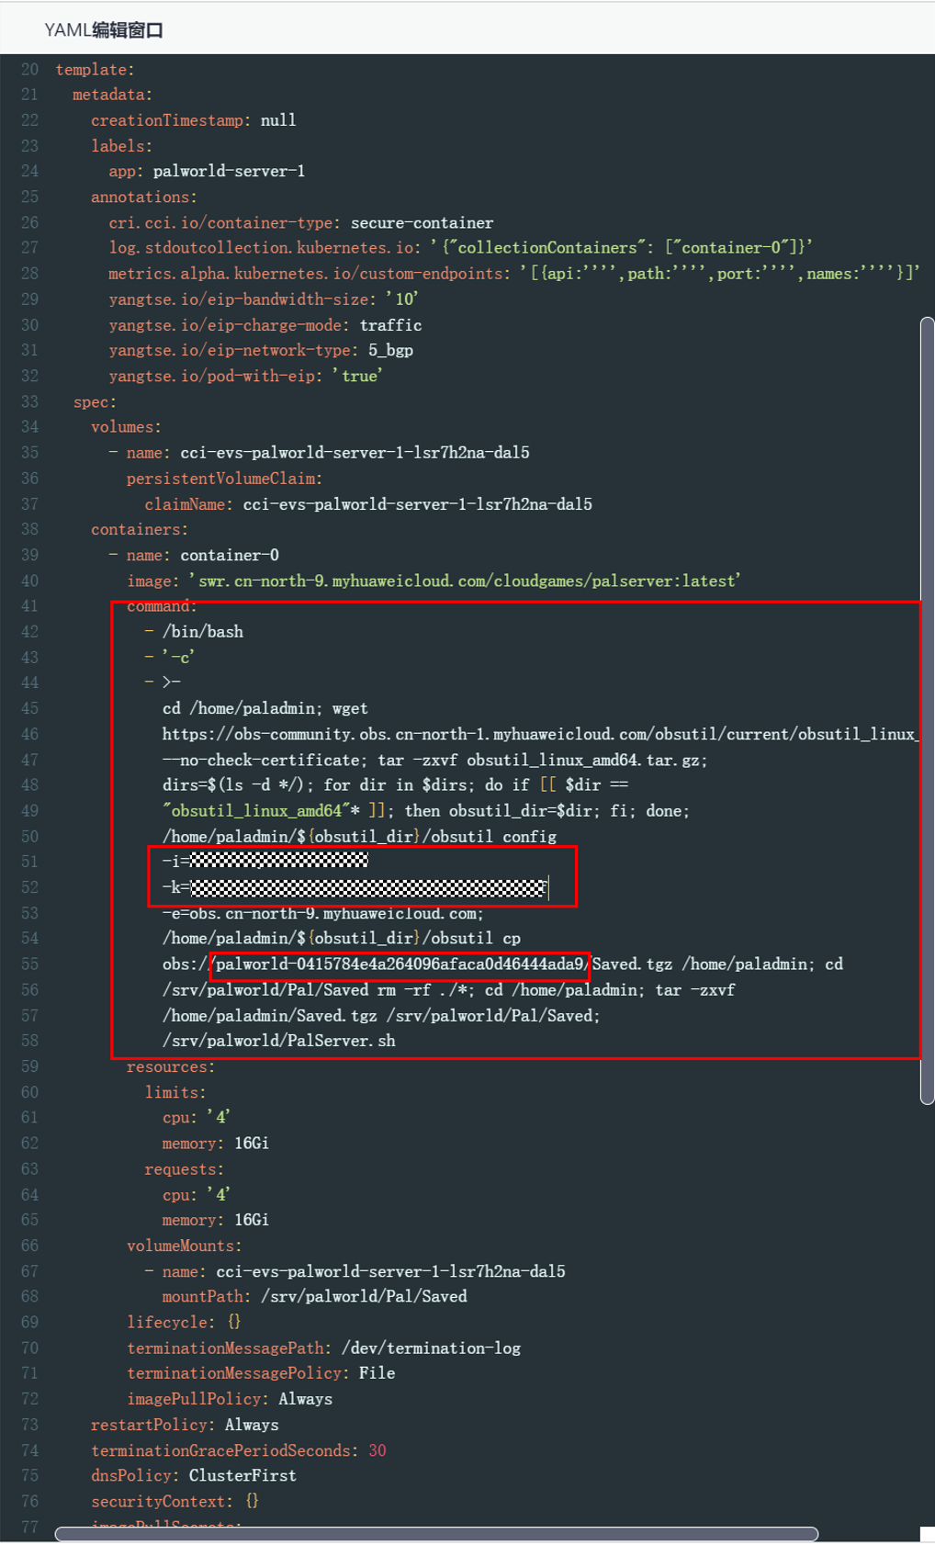This screenshot has height=1545, width=935.
Task: Click the eip-bandwidth-size value '10'
Action: (x=402, y=299)
